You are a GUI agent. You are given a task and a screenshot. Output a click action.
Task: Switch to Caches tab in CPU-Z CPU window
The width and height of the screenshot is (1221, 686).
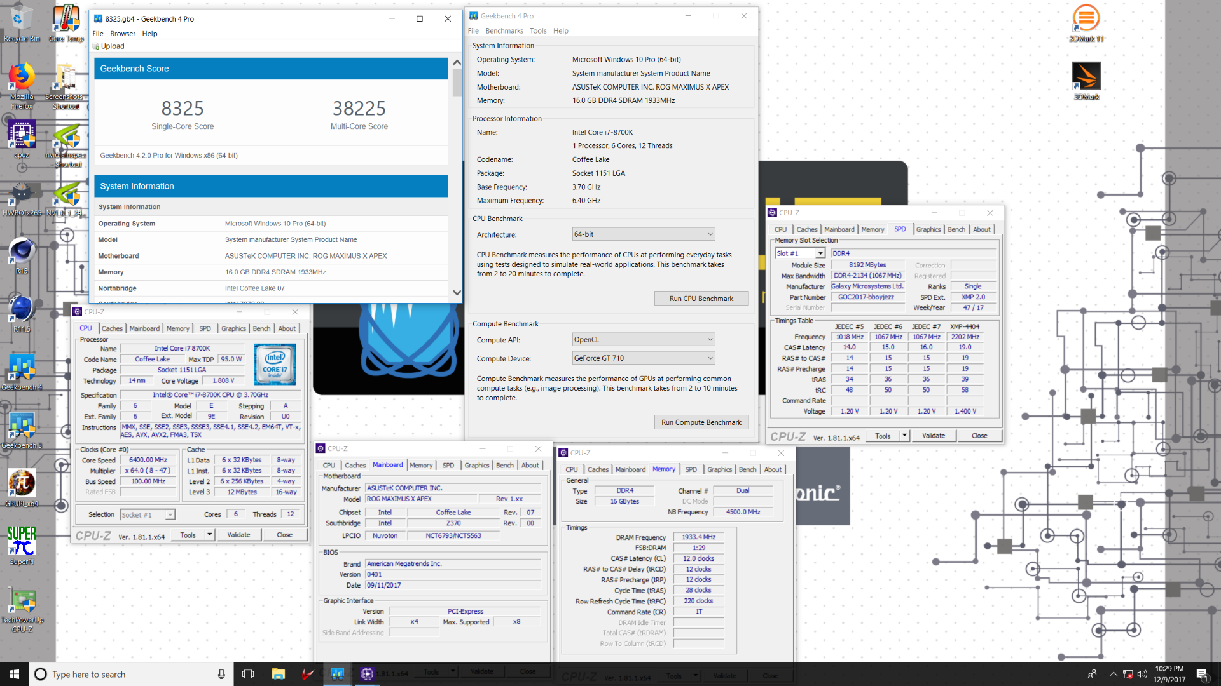[x=112, y=328]
